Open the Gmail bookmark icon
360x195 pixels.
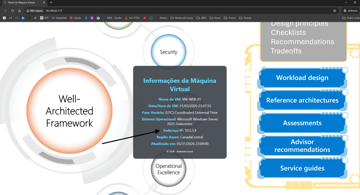11,18
